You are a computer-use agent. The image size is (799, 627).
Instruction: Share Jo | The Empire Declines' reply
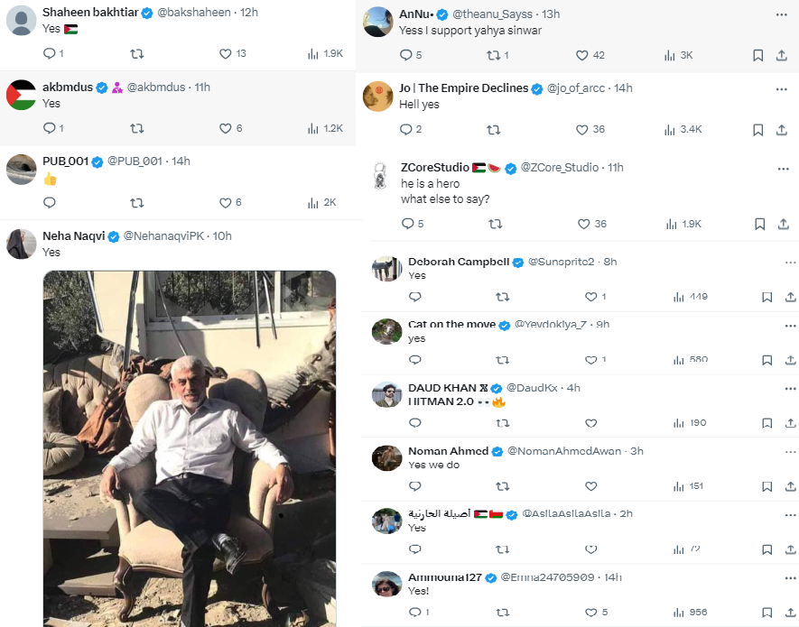[x=782, y=130]
